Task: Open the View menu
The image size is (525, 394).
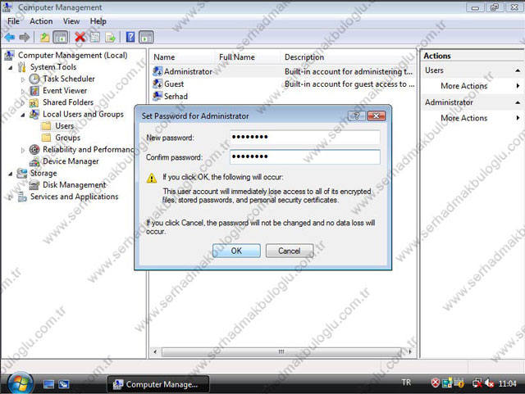Action: click(x=71, y=21)
